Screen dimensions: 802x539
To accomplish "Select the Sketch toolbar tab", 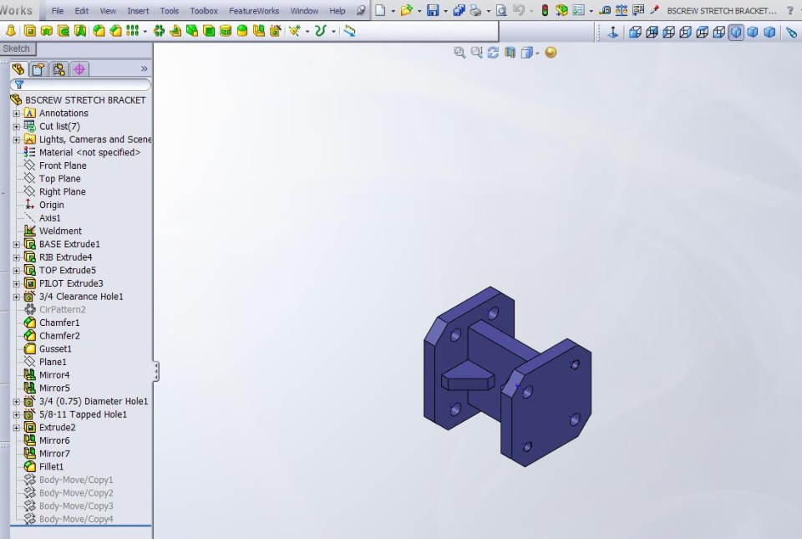I will click(x=17, y=48).
